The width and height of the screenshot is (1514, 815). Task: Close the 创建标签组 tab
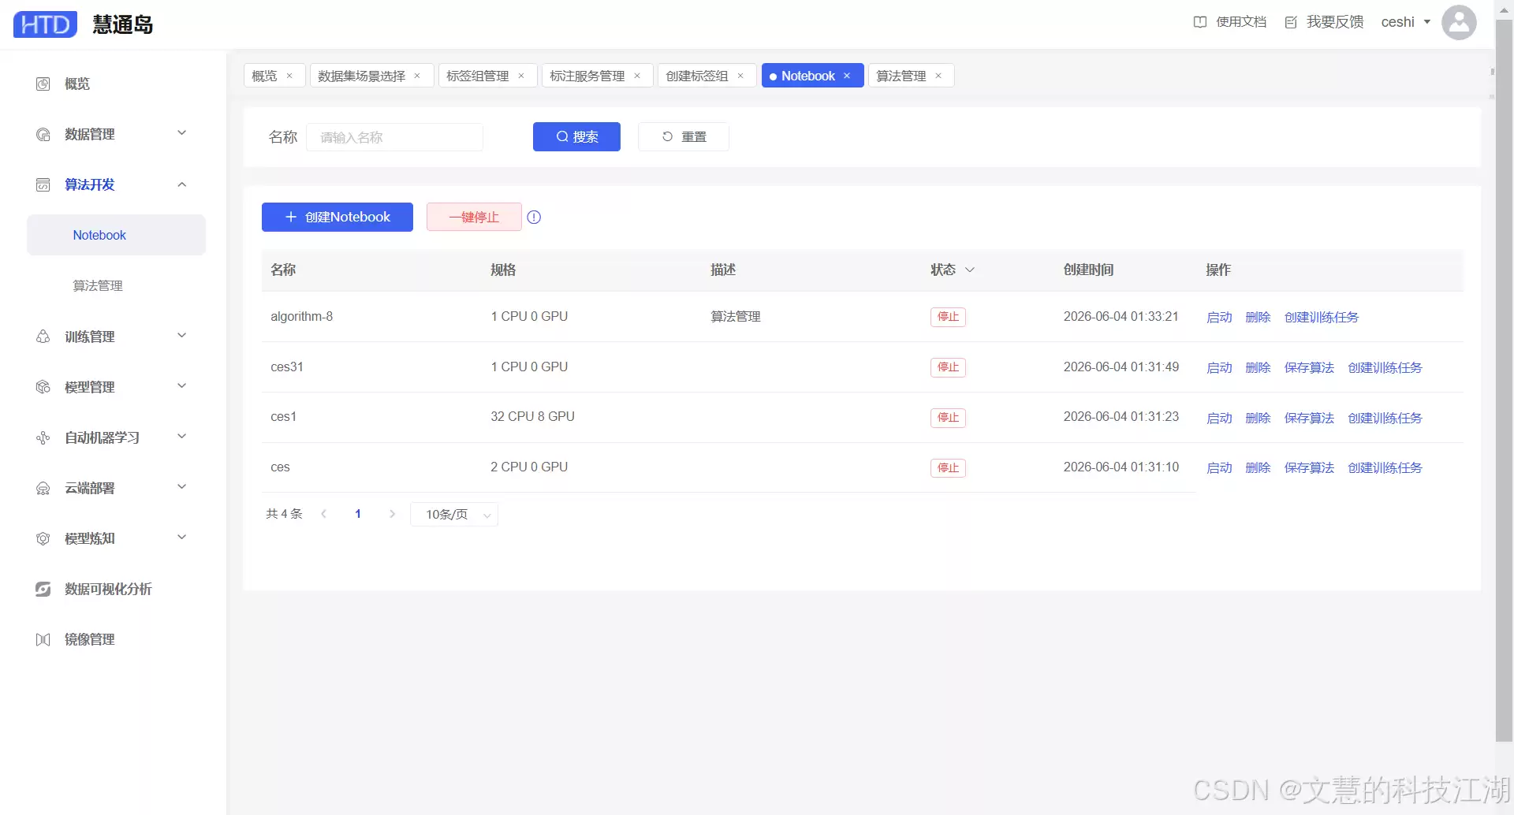point(740,76)
